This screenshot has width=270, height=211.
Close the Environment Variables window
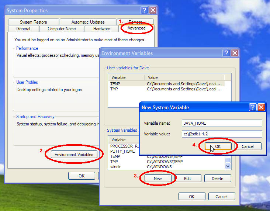235,53
